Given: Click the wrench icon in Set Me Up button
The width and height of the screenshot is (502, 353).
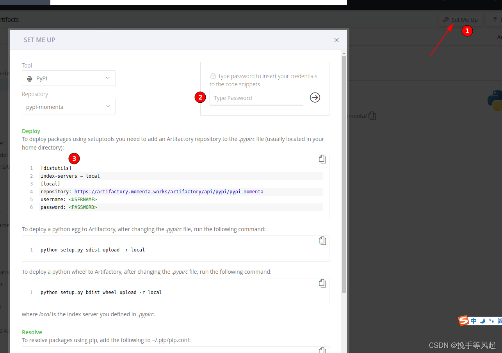Looking at the screenshot, I should coord(446,20).
